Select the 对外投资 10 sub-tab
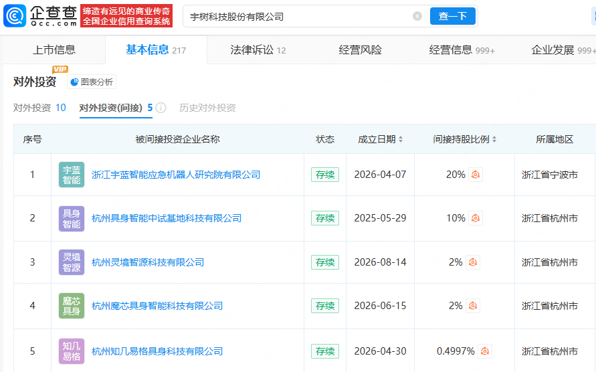The height and width of the screenshot is (372, 596). point(39,108)
